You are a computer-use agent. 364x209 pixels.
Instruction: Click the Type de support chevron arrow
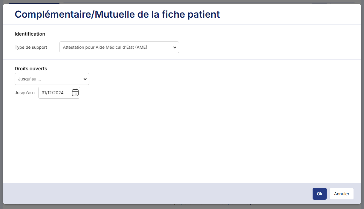[x=175, y=47]
